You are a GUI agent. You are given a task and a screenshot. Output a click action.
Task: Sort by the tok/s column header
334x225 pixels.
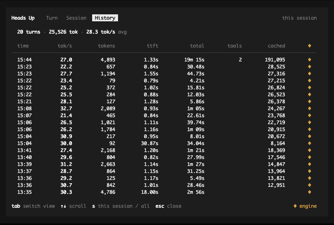65,45
